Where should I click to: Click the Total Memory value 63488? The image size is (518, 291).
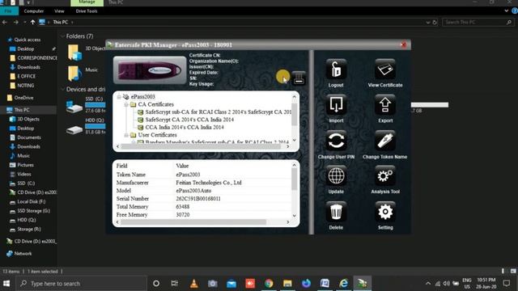[183, 207]
